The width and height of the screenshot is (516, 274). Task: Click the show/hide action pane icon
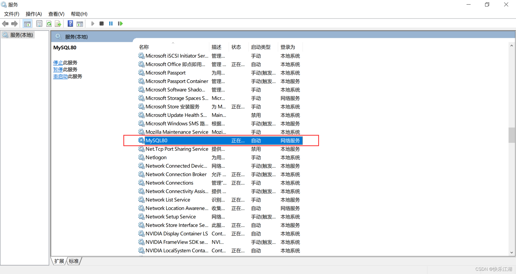[x=80, y=24]
